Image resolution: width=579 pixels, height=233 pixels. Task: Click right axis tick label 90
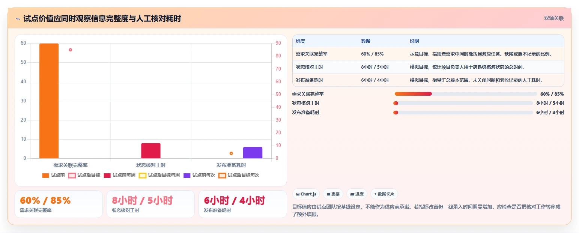click(278, 43)
